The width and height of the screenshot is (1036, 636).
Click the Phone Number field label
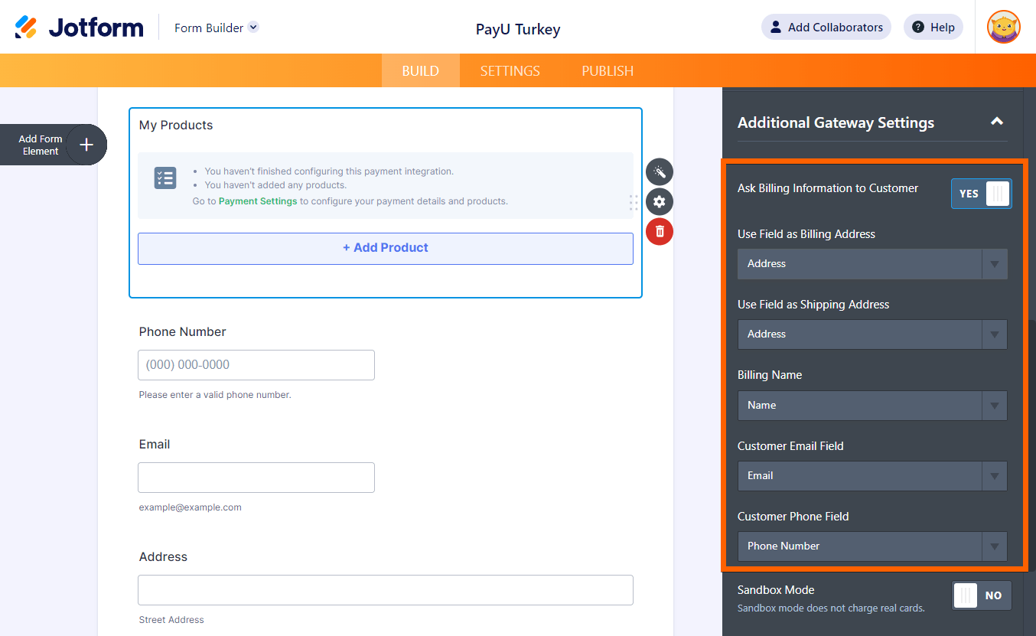point(183,331)
